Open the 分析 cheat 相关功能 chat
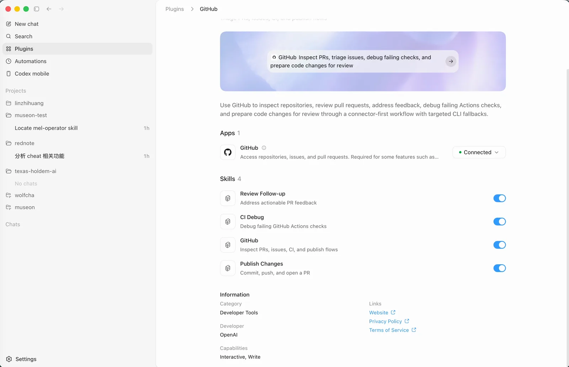The height and width of the screenshot is (367, 569). point(77,156)
